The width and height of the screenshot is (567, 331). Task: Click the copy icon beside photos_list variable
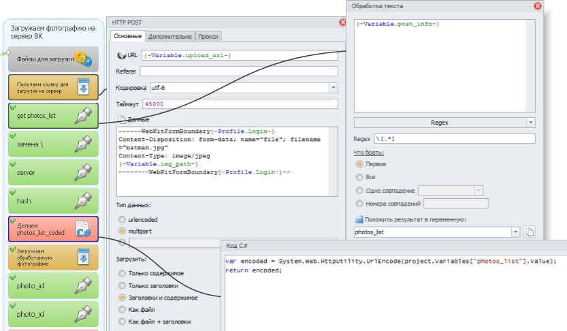pyautogui.click(x=530, y=232)
